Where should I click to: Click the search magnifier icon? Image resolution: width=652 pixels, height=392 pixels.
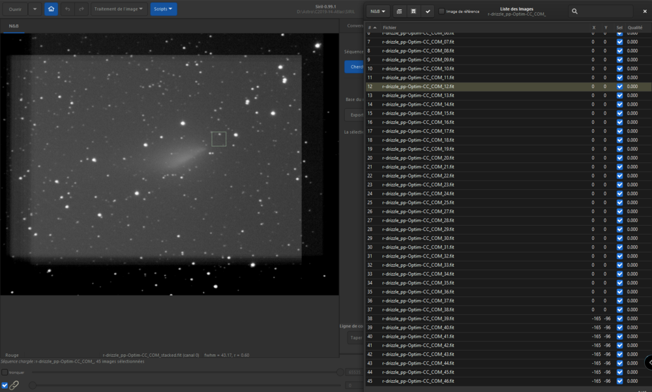coord(574,11)
